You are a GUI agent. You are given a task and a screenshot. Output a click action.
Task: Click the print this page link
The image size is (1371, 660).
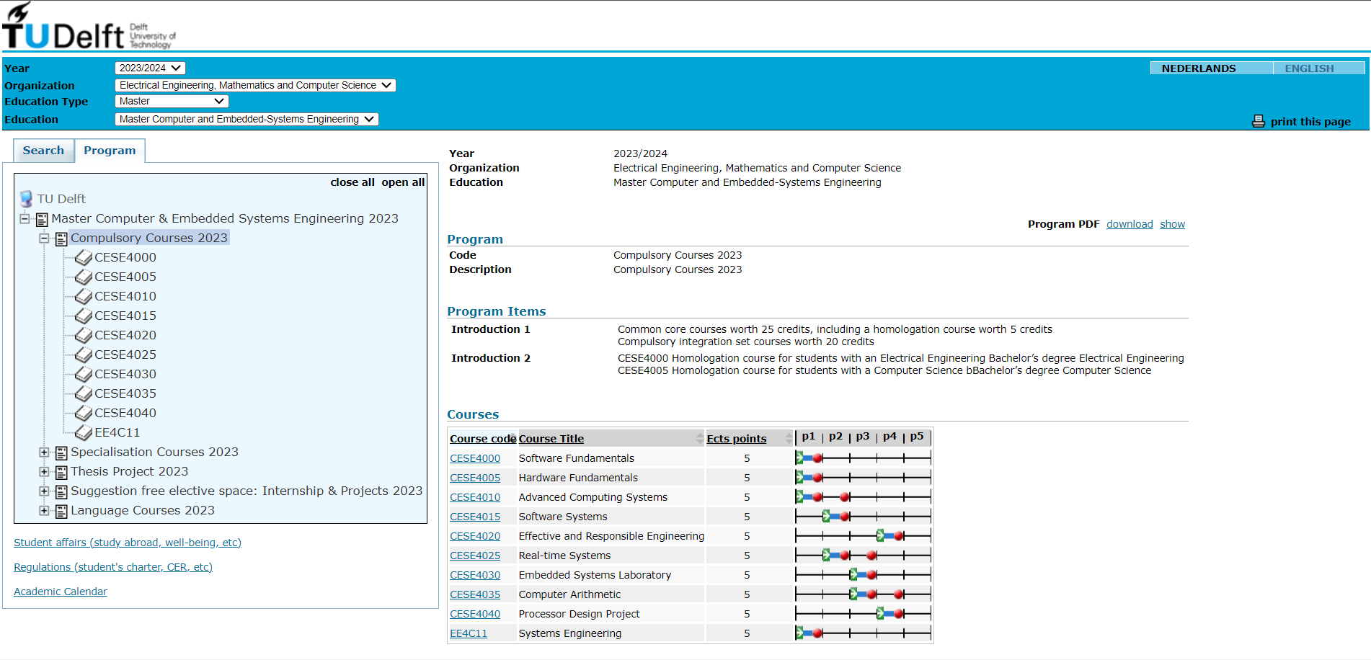[x=1310, y=122]
